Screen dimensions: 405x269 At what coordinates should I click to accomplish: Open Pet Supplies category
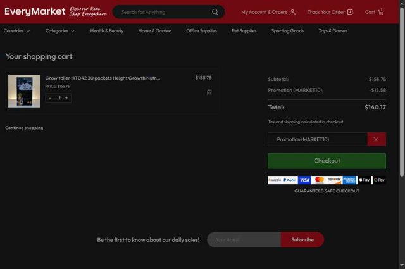click(x=244, y=31)
